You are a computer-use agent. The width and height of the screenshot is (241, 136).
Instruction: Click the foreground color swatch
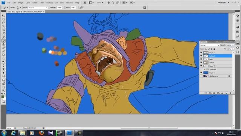[3, 97]
